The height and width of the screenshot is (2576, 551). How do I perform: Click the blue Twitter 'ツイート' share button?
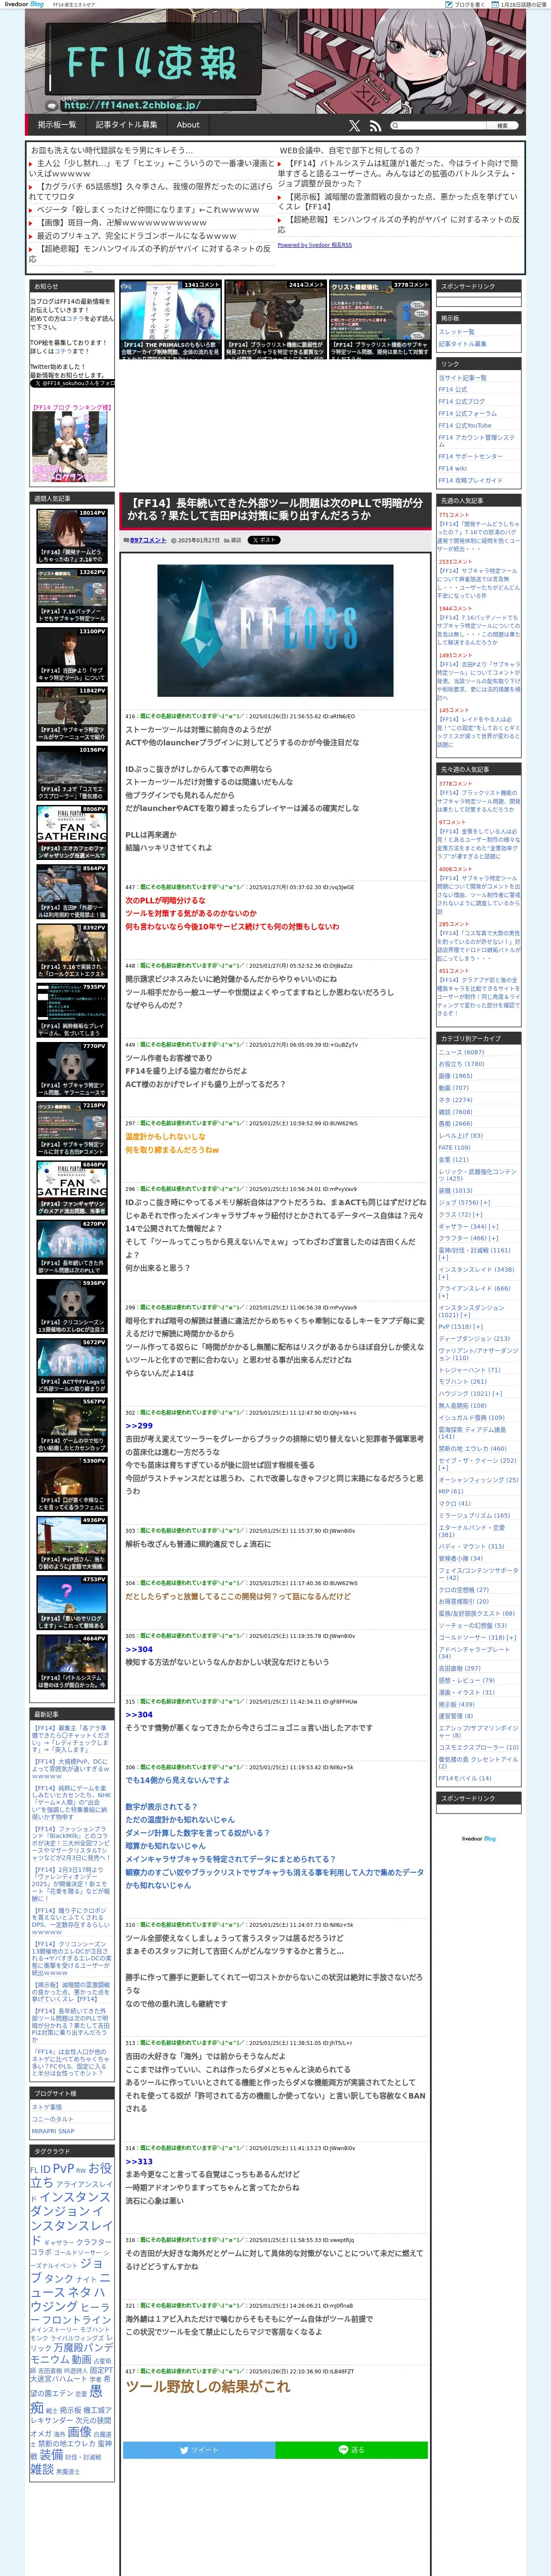click(x=199, y=2450)
